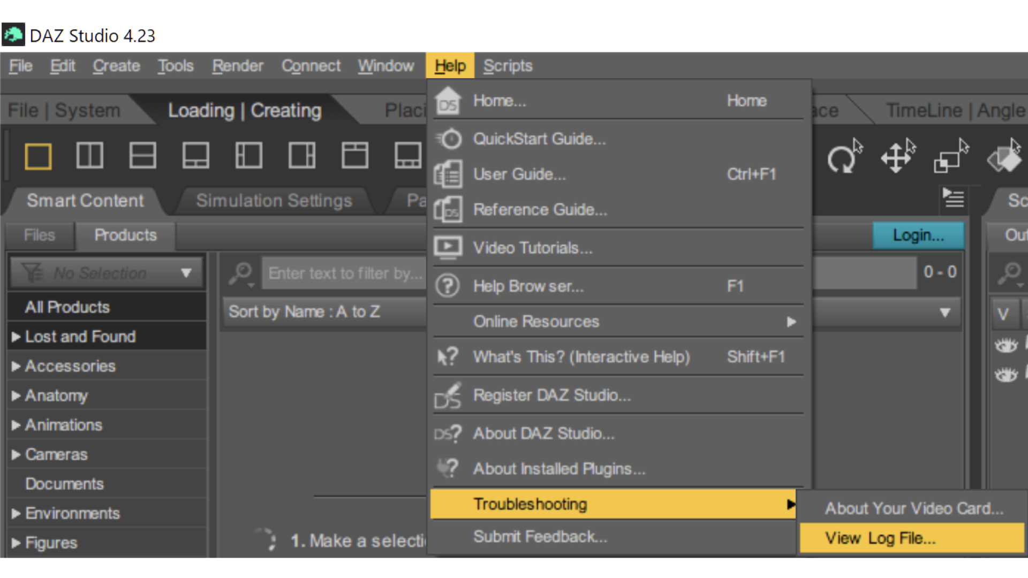Open the Sort by Name dropdown arrow
Image resolution: width=1028 pixels, height=578 pixels.
(945, 313)
